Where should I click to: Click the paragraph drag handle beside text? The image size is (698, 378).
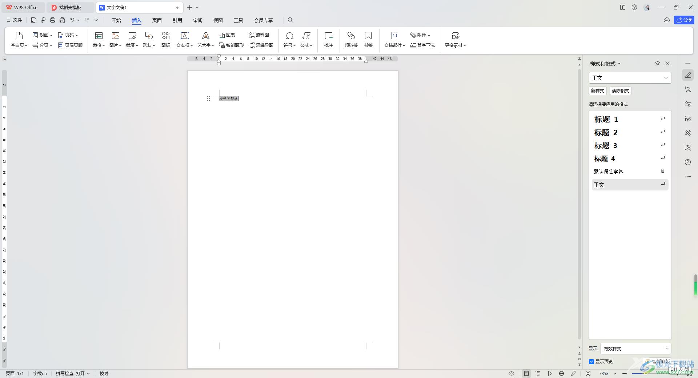(x=209, y=98)
